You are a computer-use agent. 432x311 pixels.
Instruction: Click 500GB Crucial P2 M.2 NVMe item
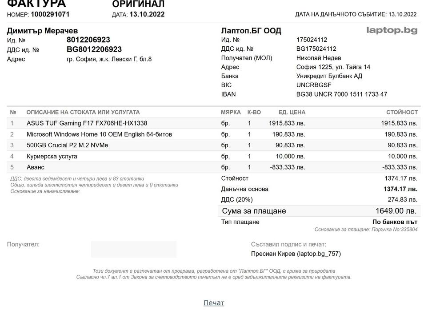click(67, 145)
